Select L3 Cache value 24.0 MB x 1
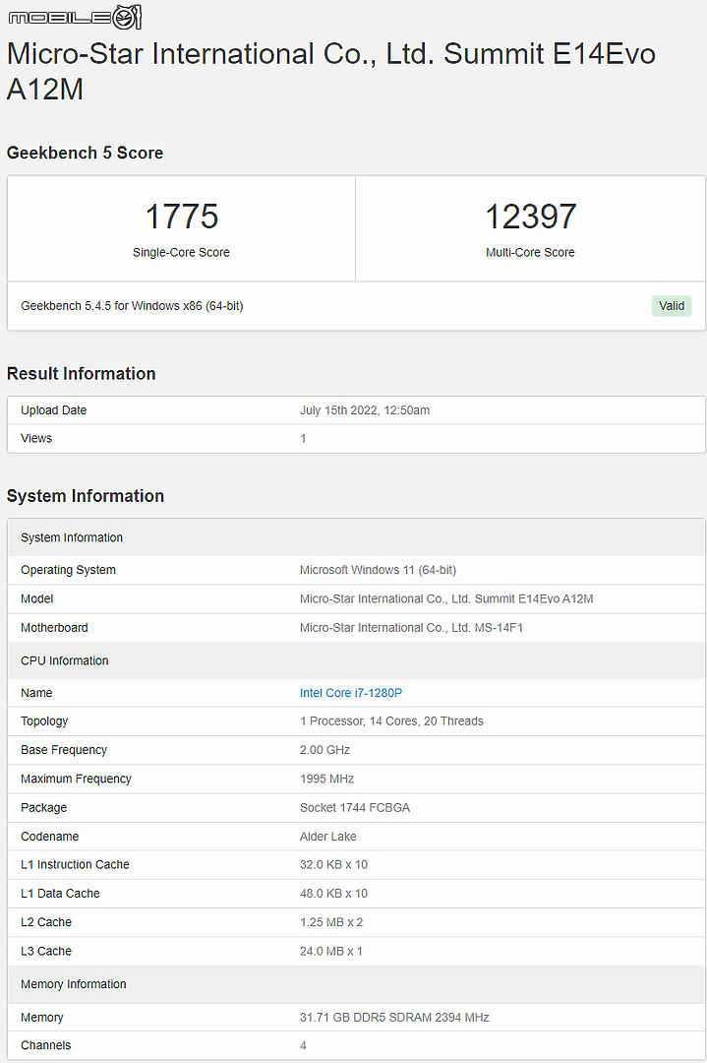The image size is (707, 1063). click(x=331, y=951)
